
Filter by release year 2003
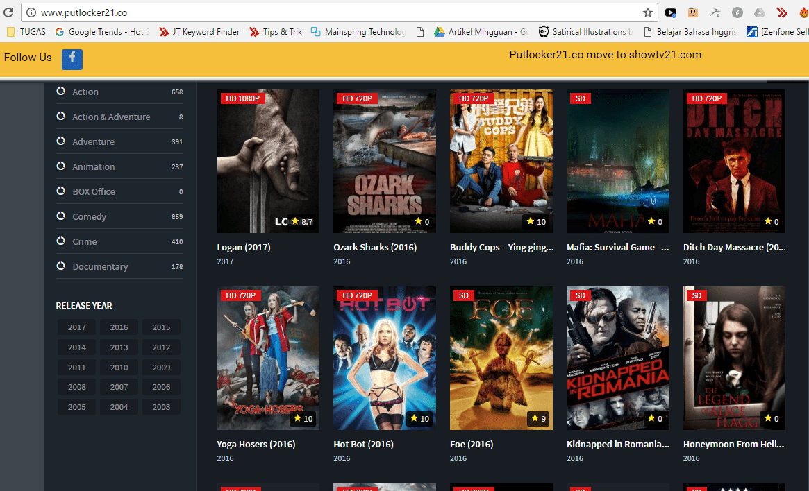[x=161, y=407]
